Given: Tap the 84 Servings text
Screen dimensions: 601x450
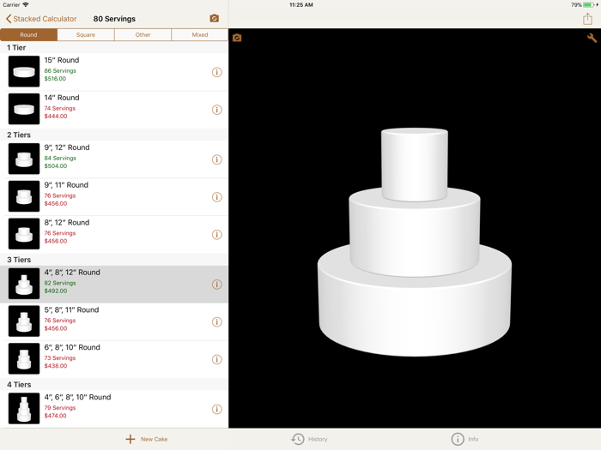Looking at the screenshot, I should click(60, 158).
